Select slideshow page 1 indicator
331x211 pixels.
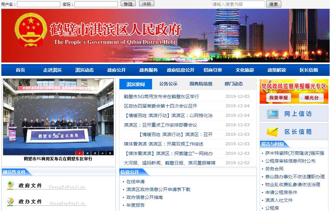click(x=79, y=153)
